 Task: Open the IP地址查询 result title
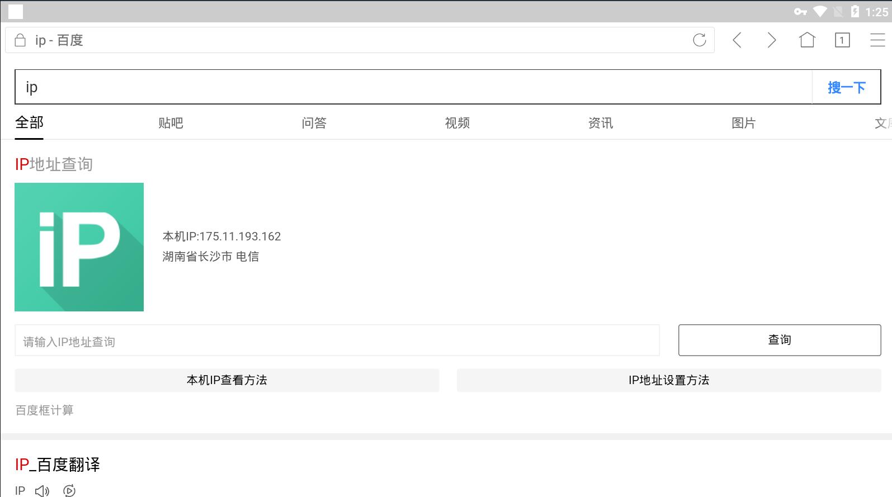(54, 164)
